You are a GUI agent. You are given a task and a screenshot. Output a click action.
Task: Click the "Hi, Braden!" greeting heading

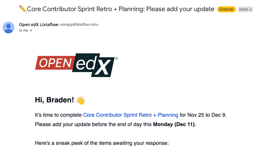click(54, 100)
